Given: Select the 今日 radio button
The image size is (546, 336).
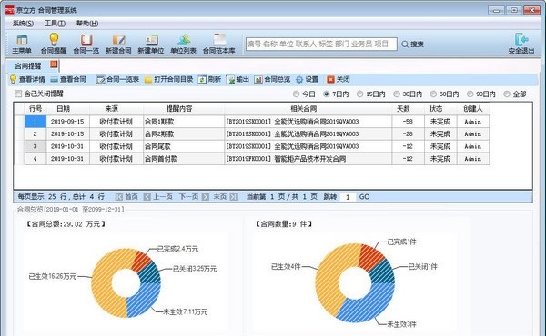Looking at the screenshot, I should coord(296,94).
